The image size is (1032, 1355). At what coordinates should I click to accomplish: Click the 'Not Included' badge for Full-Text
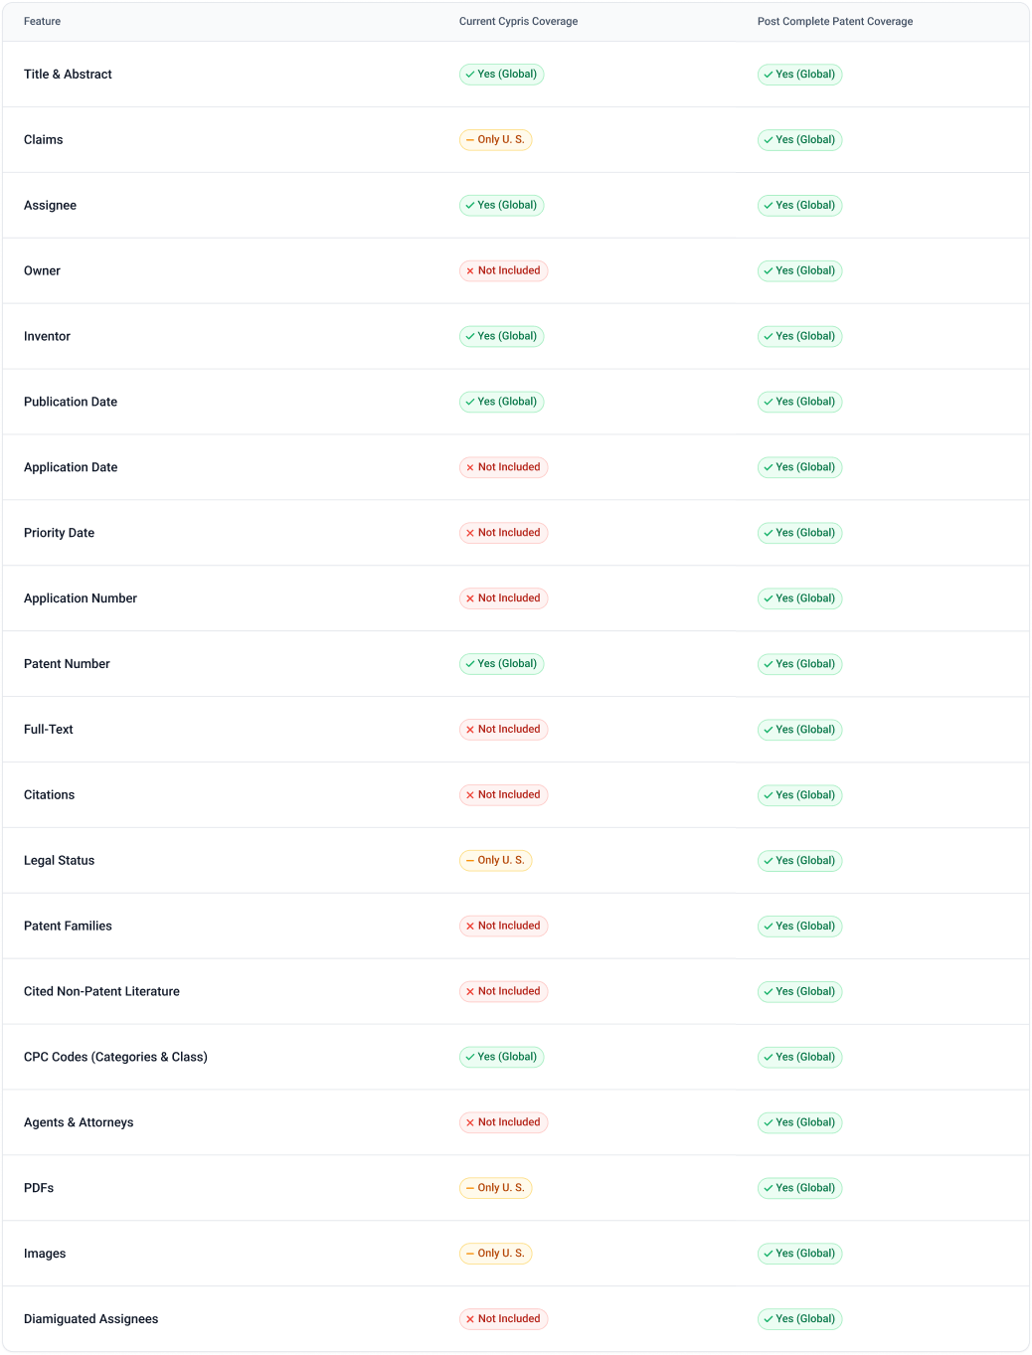point(503,730)
